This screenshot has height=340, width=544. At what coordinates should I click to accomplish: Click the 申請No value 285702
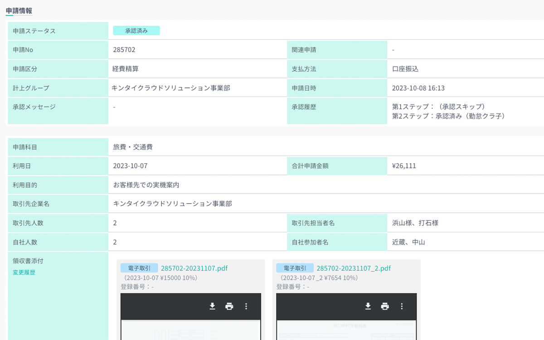click(x=124, y=50)
